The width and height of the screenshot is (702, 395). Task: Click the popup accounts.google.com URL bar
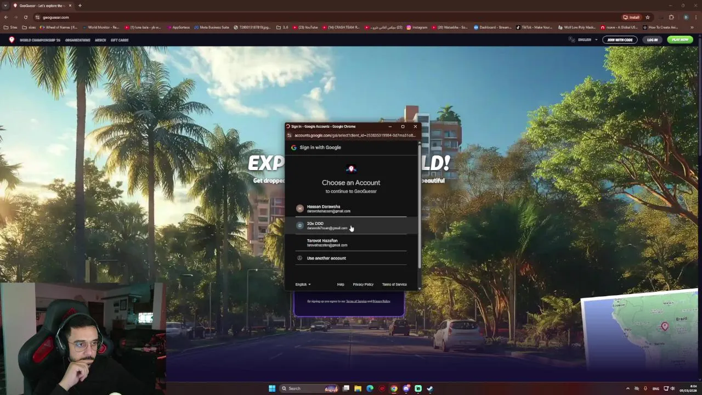pos(355,135)
